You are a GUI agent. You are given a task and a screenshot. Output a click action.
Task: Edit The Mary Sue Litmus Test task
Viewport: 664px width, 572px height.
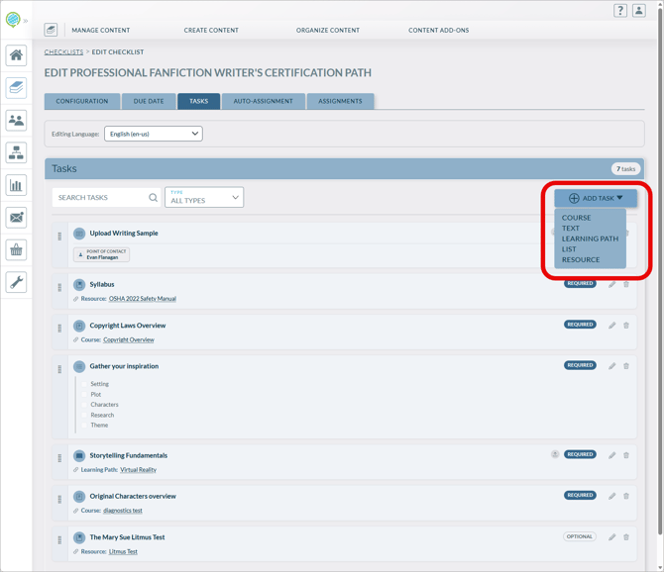pyautogui.click(x=611, y=537)
